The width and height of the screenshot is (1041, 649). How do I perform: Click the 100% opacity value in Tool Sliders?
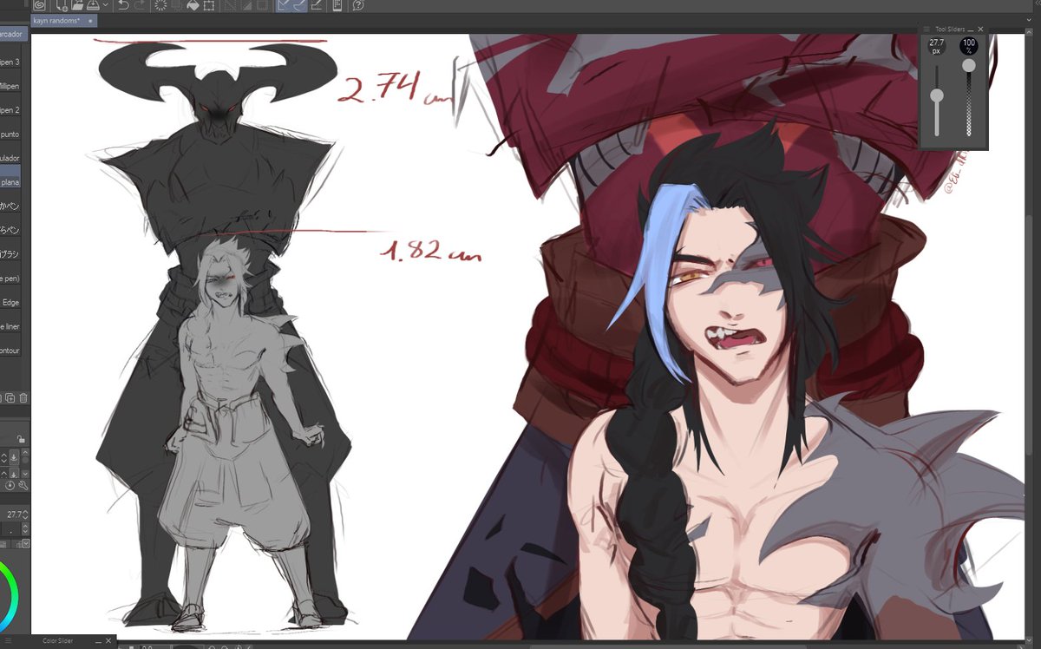[x=969, y=46]
